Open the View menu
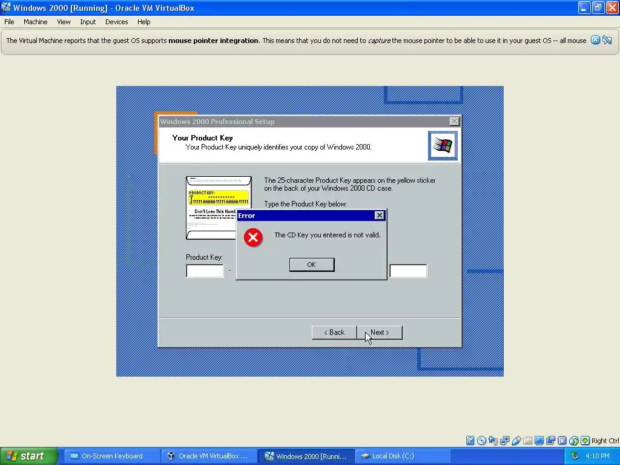The image size is (620, 465). coord(64,22)
